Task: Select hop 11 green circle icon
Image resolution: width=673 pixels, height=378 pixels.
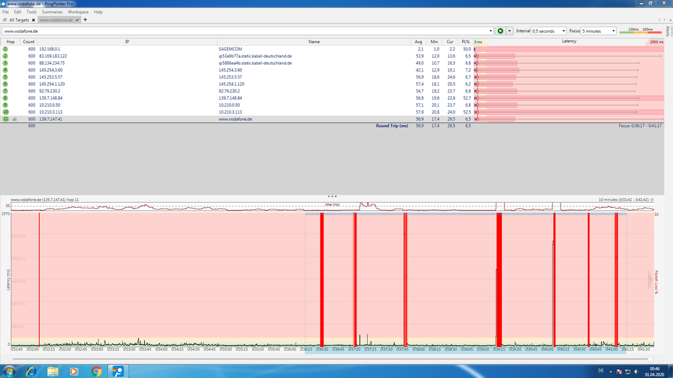Action: (5, 119)
